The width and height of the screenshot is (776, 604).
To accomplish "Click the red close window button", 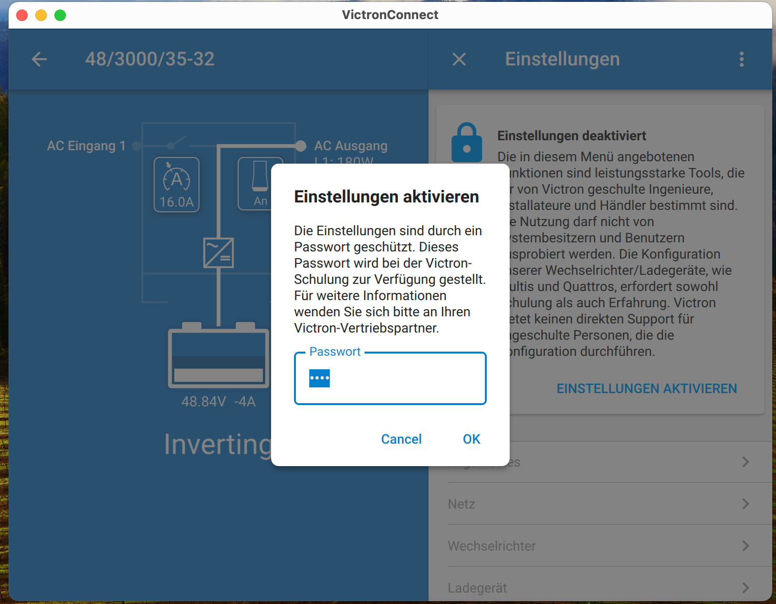I will pyautogui.click(x=22, y=15).
